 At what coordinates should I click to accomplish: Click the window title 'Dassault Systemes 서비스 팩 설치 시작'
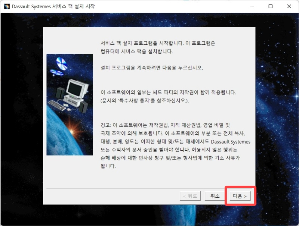(53, 6)
